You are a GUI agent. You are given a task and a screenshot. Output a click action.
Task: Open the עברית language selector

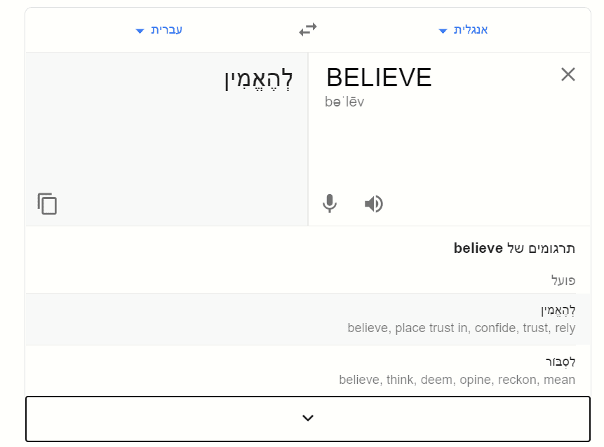click(x=160, y=30)
